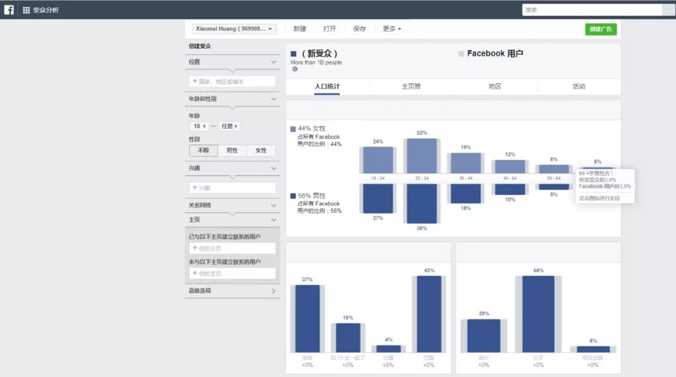Click the men 35-44 bar showing 18%
The height and width of the screenshot is (377, 676).
(466, 194)
